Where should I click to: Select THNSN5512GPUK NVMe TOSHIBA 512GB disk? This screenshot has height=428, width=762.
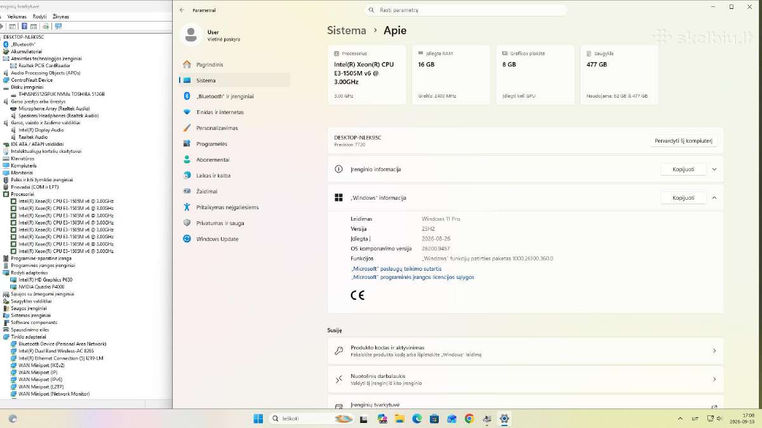pyautogui.click(x=61, y=94)
